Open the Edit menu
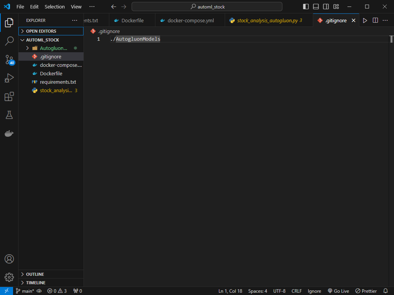394x295 pixels. pos(34,7)
